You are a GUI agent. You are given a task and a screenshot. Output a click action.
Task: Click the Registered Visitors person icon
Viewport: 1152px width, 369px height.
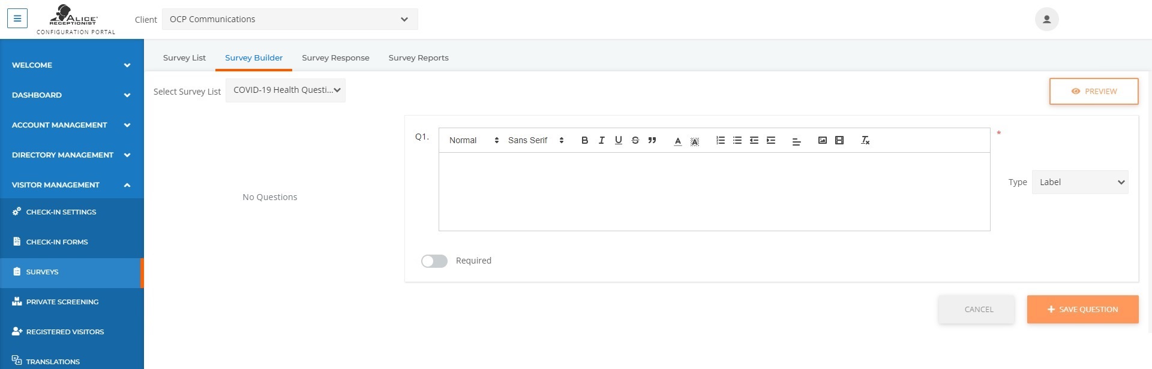tap(17, 331)
